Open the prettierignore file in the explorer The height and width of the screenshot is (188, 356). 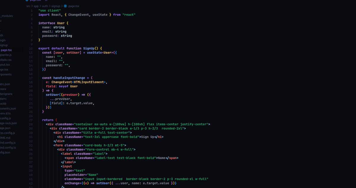point(6,94)
